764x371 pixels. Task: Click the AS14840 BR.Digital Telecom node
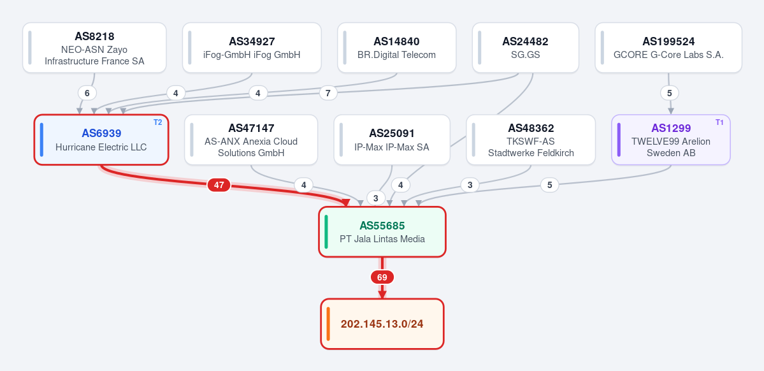coord(396,48)
